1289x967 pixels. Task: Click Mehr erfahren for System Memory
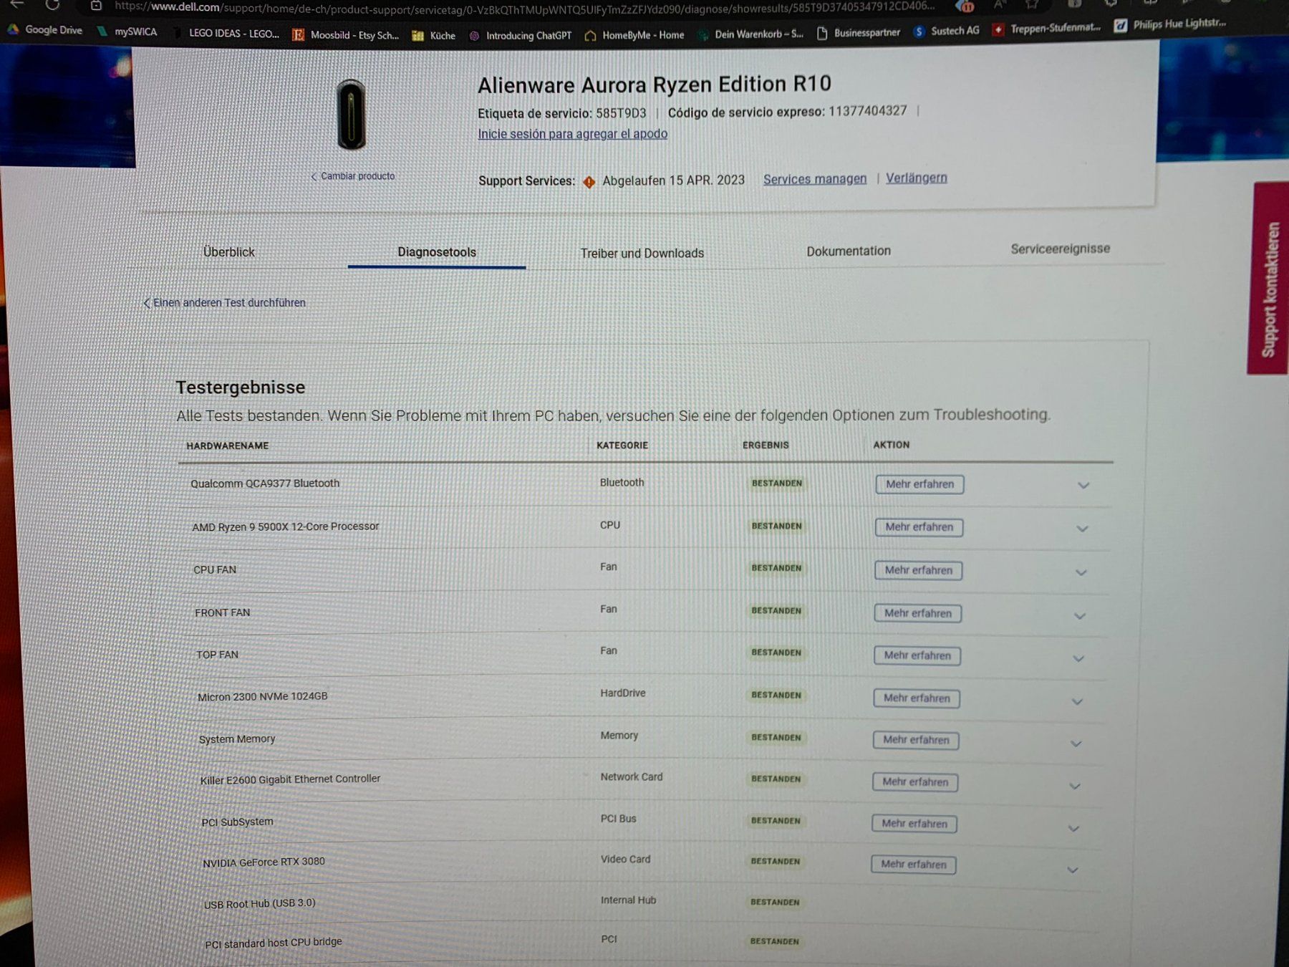915,740
